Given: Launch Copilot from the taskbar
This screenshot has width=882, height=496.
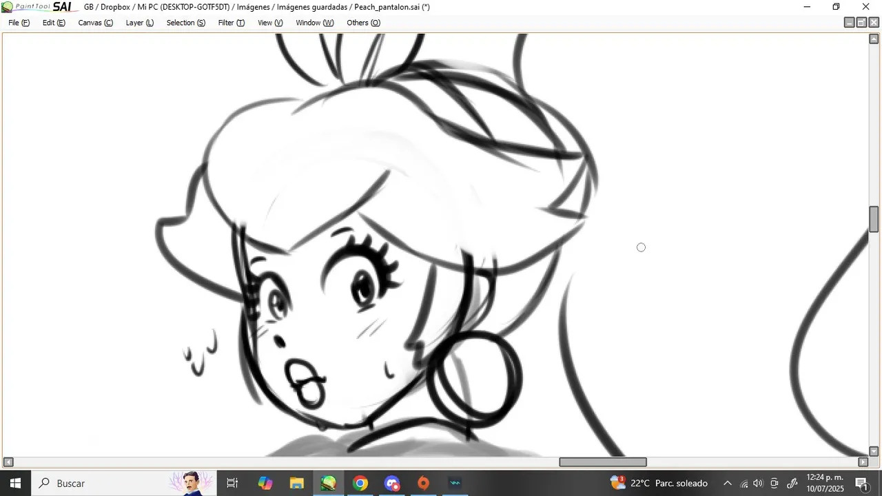Looking at the screenshot, I should tap(265, 483).
